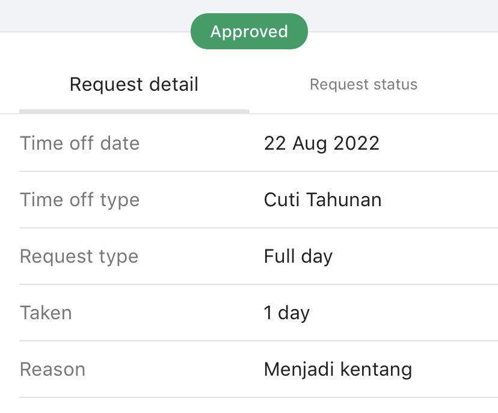Click the 1 day value
Screen dimensions: 498x413
click(287, 313)
